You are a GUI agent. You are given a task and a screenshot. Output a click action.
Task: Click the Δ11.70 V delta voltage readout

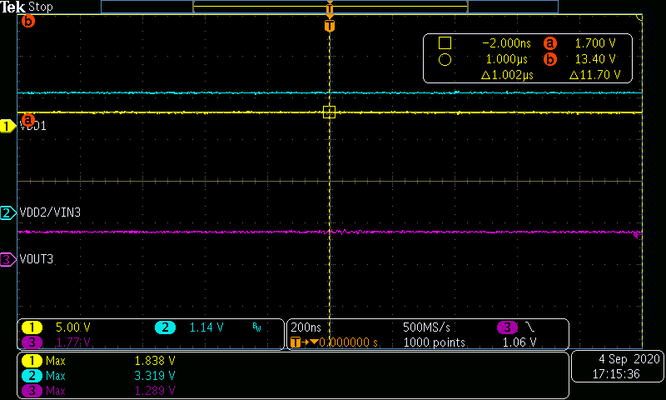[x=595, y=75]
